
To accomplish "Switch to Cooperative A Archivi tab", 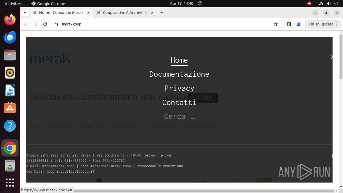I will coord(125,13).
